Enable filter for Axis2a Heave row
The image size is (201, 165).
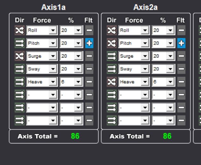(181, 82)
